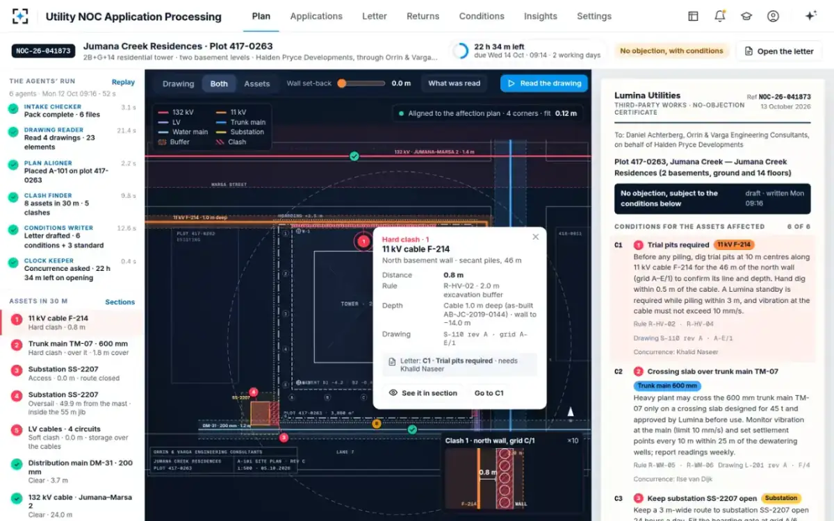
Task: Click the Trunk main 600 mm tag
Action: coord(667,386)
